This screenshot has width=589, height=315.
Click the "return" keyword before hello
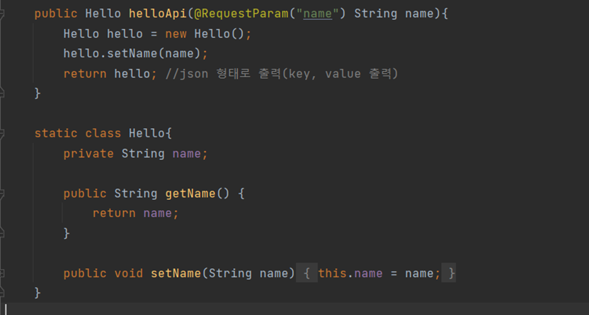(85, 74)
